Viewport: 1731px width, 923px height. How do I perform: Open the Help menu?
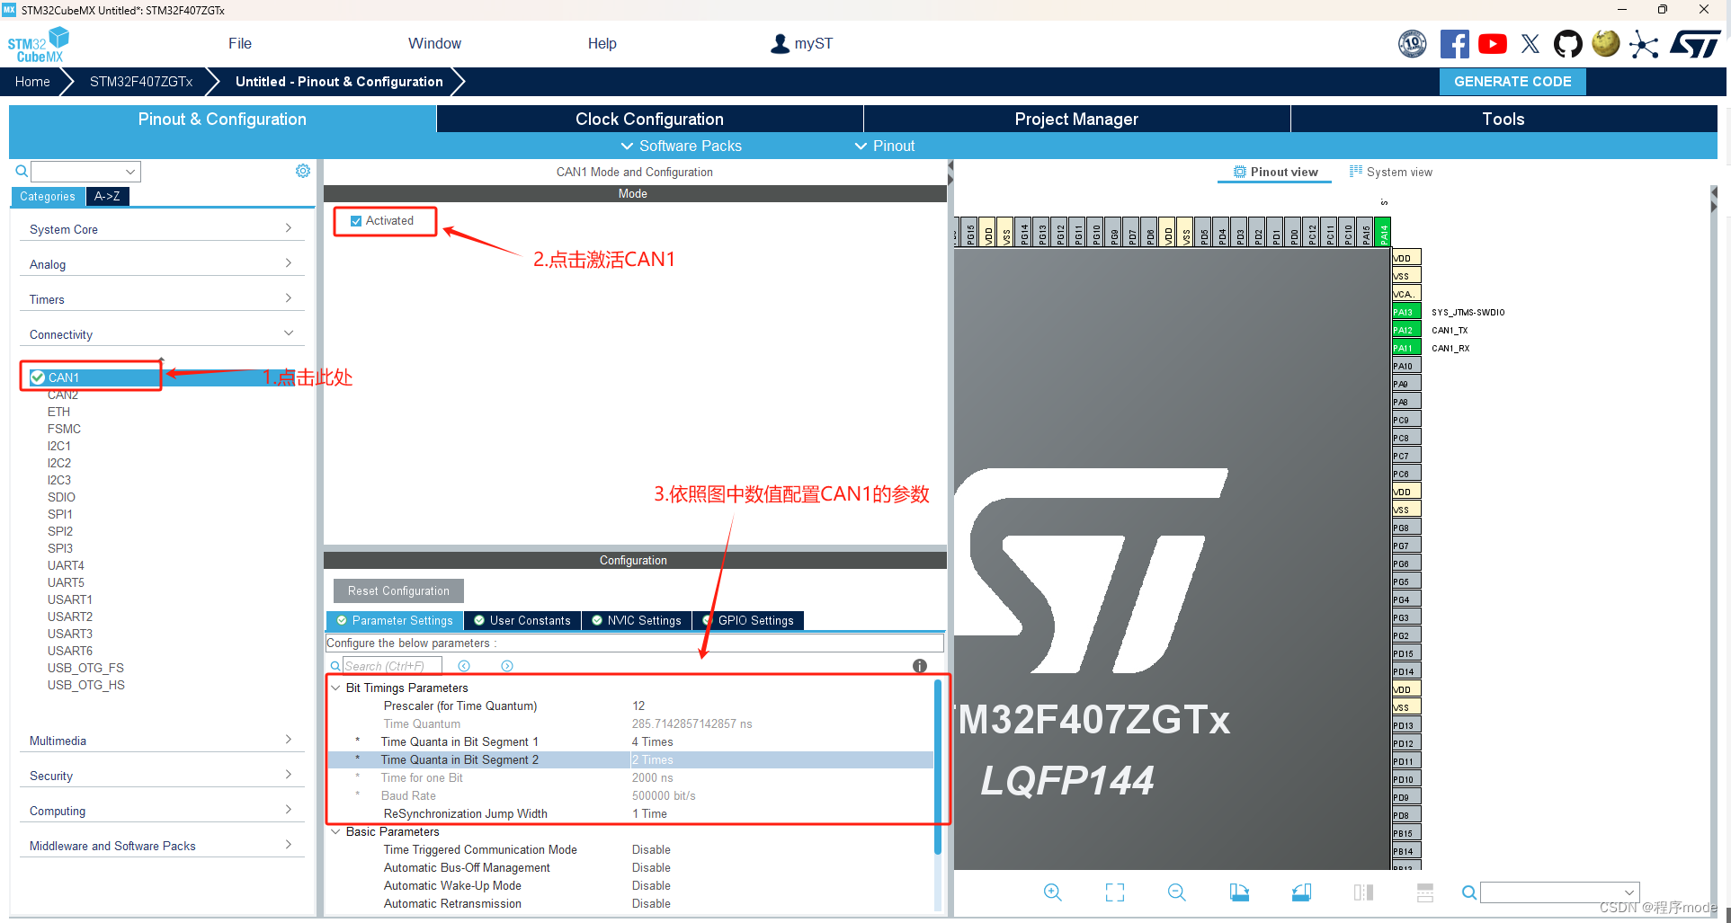602,43
